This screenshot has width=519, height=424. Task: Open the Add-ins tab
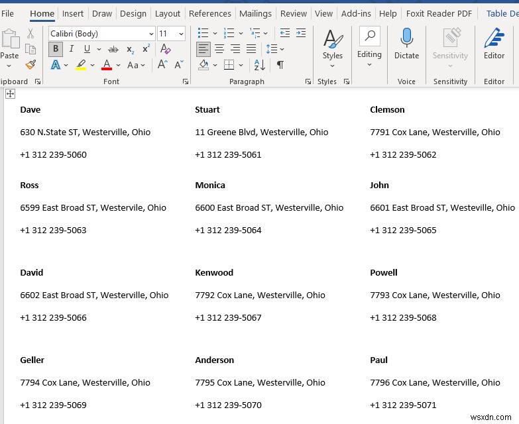coord(356,13)
